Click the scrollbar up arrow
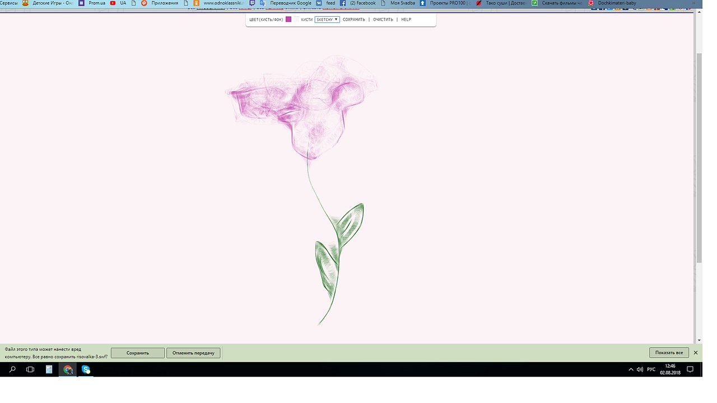The height and width of the screenshot is (403, 717). click(699, 11)
